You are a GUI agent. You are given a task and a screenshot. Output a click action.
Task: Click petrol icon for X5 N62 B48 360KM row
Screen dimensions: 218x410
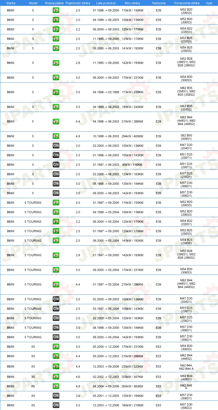(56, 386)
